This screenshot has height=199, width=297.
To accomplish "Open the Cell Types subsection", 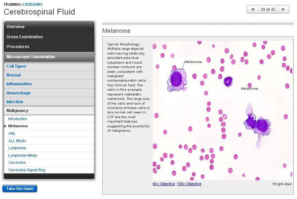I will pyautogui.click(x=16, y=66).
